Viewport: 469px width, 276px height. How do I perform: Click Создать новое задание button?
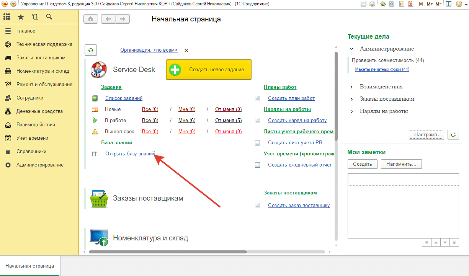pyautogui.click(x=209, y=69)
